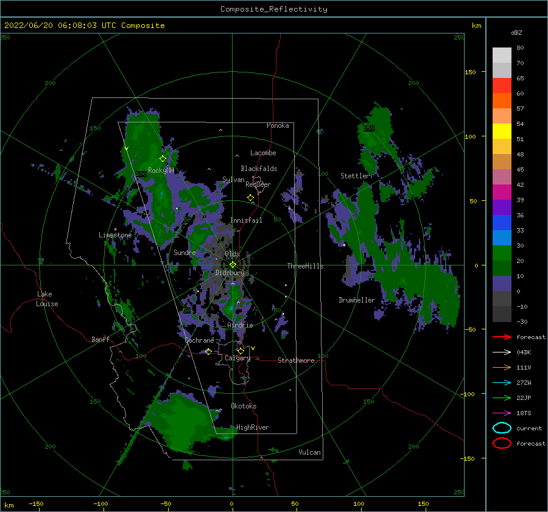The width and height of the screenshot is (548, 512).
Task: Click the Limestone label
Action: click(x=115, y=235)
